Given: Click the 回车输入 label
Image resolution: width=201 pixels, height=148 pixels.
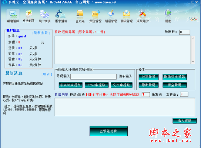Looking at the screenshot, I should click(125, 76).
